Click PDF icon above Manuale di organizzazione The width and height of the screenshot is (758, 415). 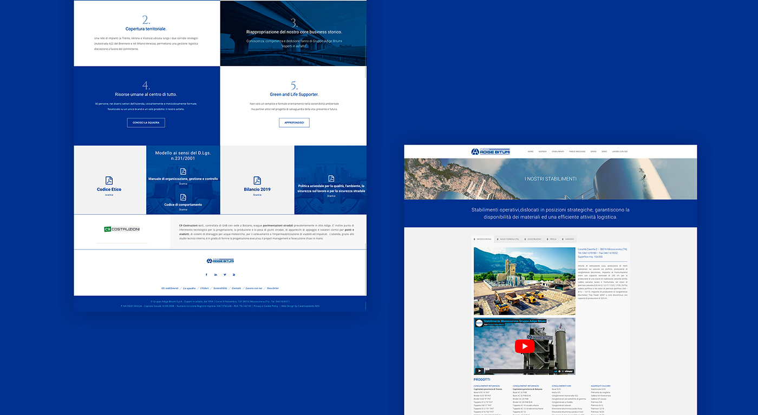click(x=183, y=172)
